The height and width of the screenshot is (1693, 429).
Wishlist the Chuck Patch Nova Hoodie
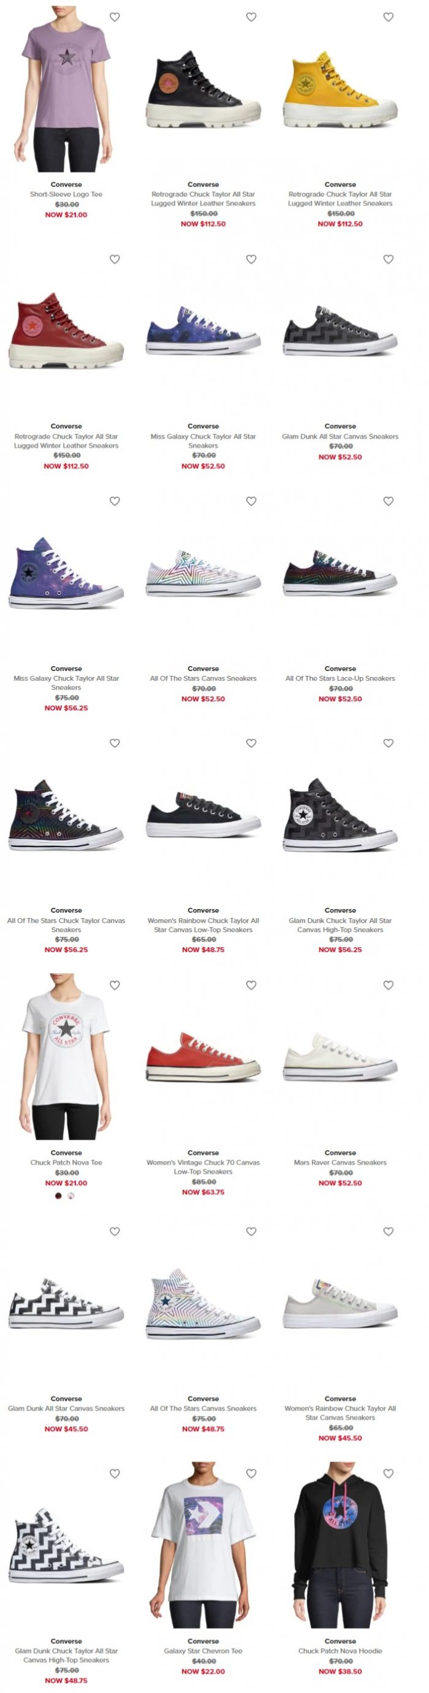[389, 1473]
